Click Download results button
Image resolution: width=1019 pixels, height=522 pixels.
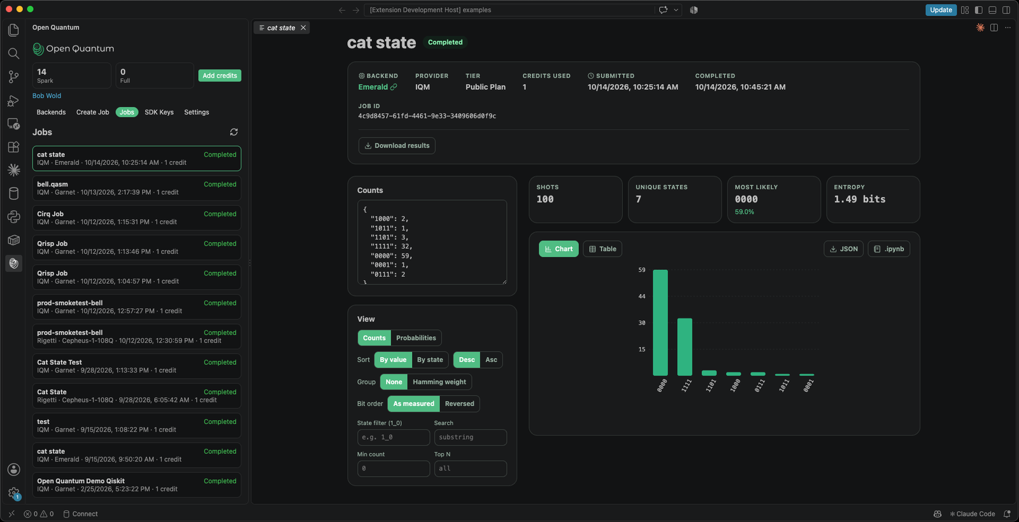[397, 146]
